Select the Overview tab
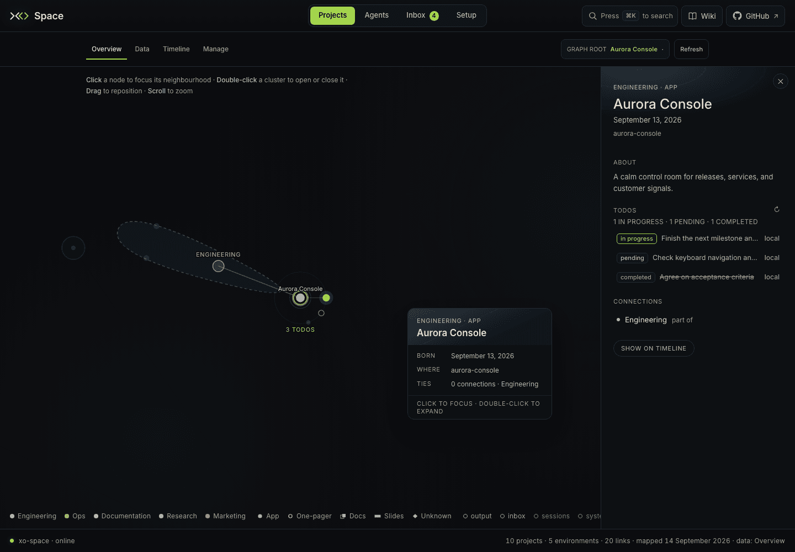 pos(107,49)
